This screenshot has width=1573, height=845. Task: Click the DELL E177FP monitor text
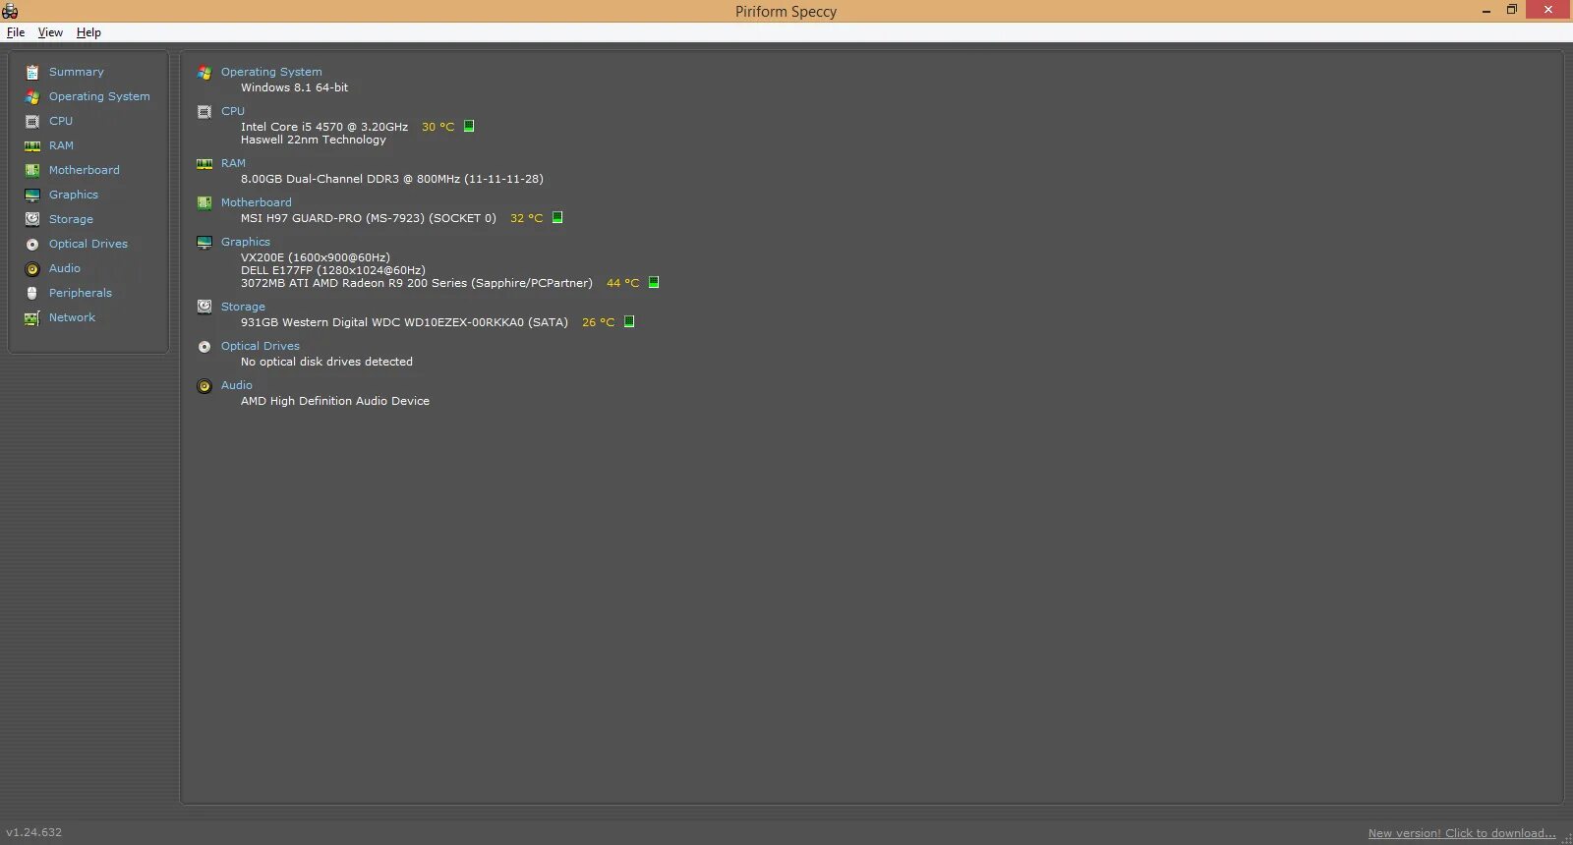pos(333,270)
